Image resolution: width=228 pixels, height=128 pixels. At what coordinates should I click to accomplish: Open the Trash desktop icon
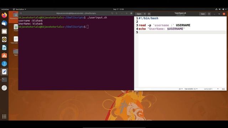coord(16,28)
